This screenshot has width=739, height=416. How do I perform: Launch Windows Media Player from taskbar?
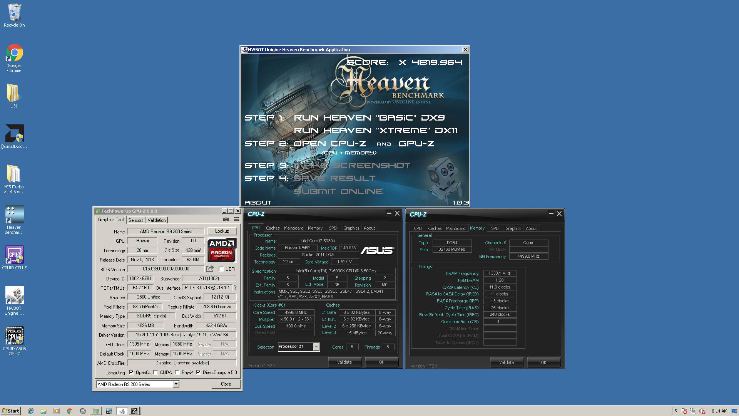tap(57, 411)
